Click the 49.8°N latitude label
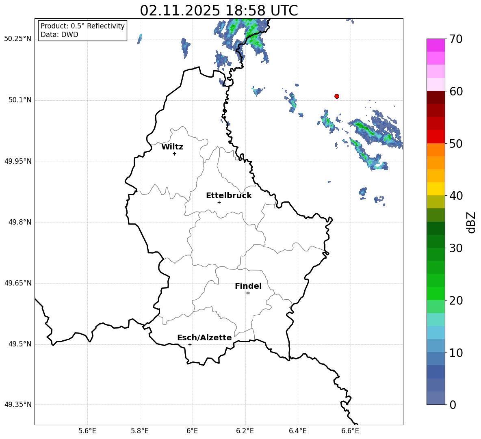 tap(20, 222)
